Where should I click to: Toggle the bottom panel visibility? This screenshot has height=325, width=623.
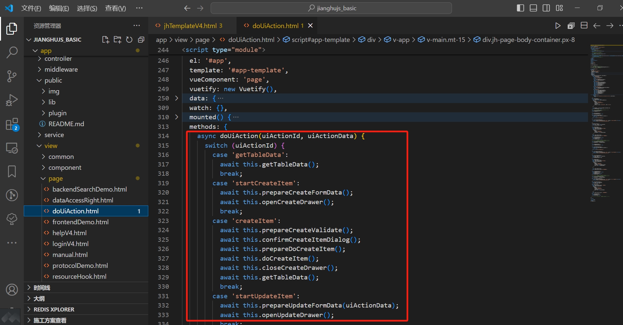pos(533,8)
